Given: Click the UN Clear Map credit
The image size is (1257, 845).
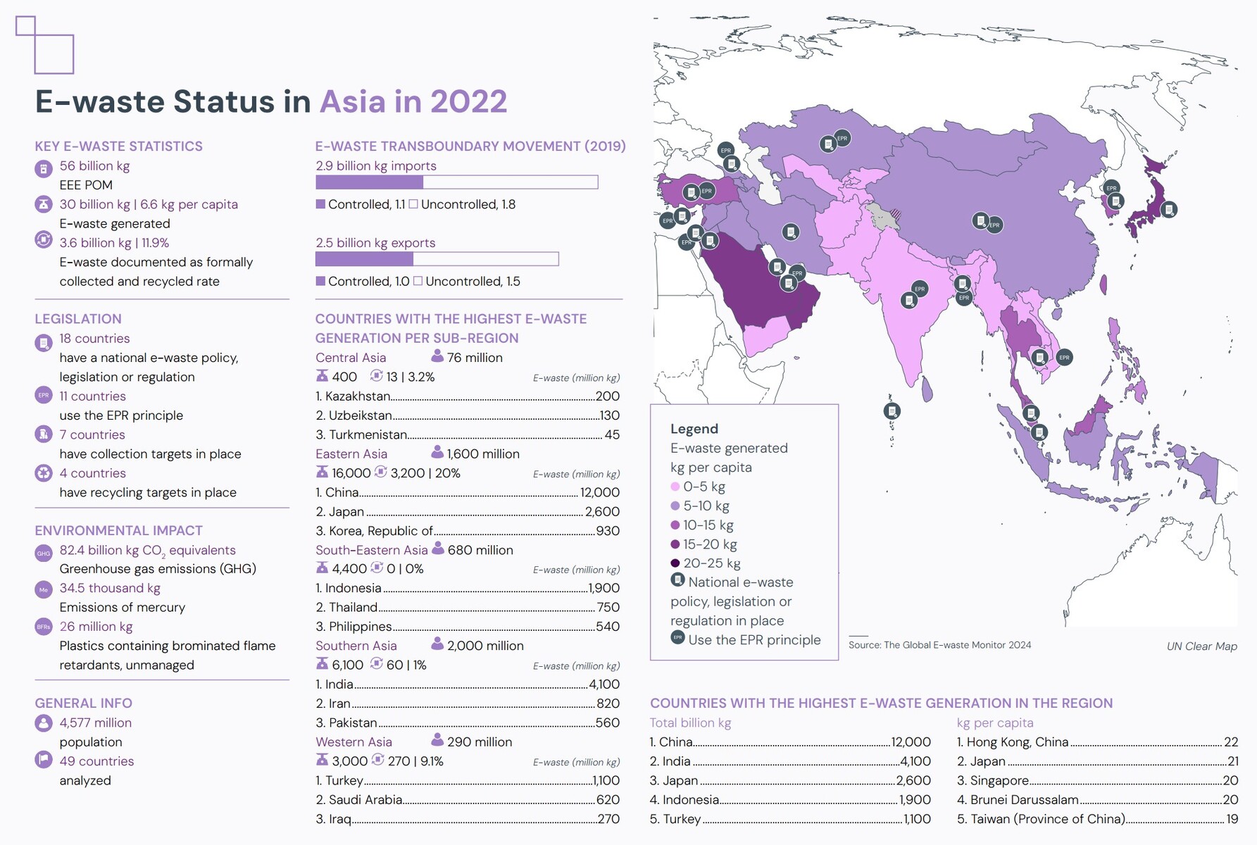Looking at the screenshot, I should 1201,646.
